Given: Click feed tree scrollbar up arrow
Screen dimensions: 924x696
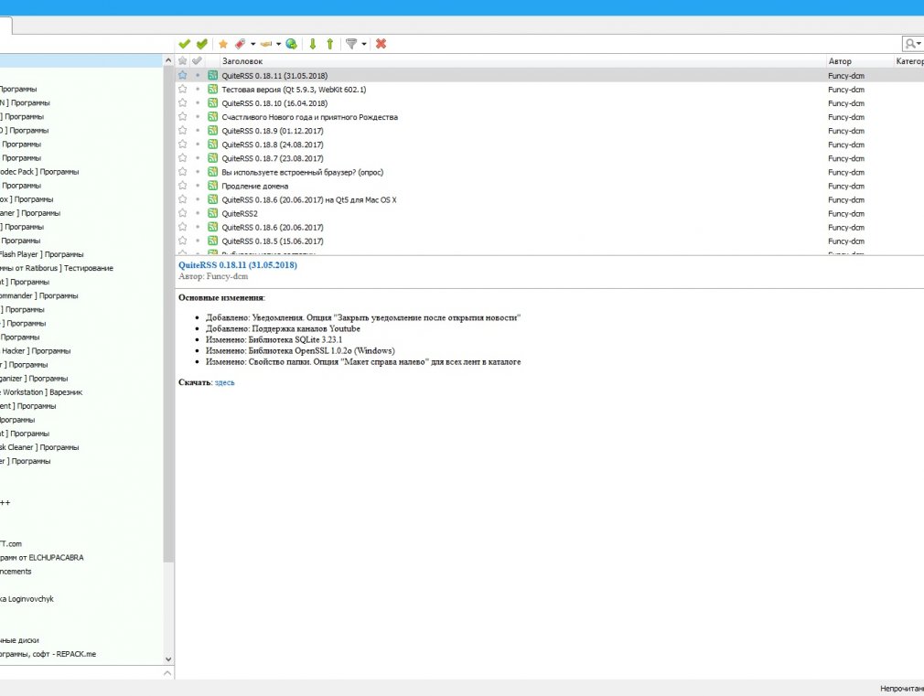Looking at the screenshot, I should click(168, 60).
